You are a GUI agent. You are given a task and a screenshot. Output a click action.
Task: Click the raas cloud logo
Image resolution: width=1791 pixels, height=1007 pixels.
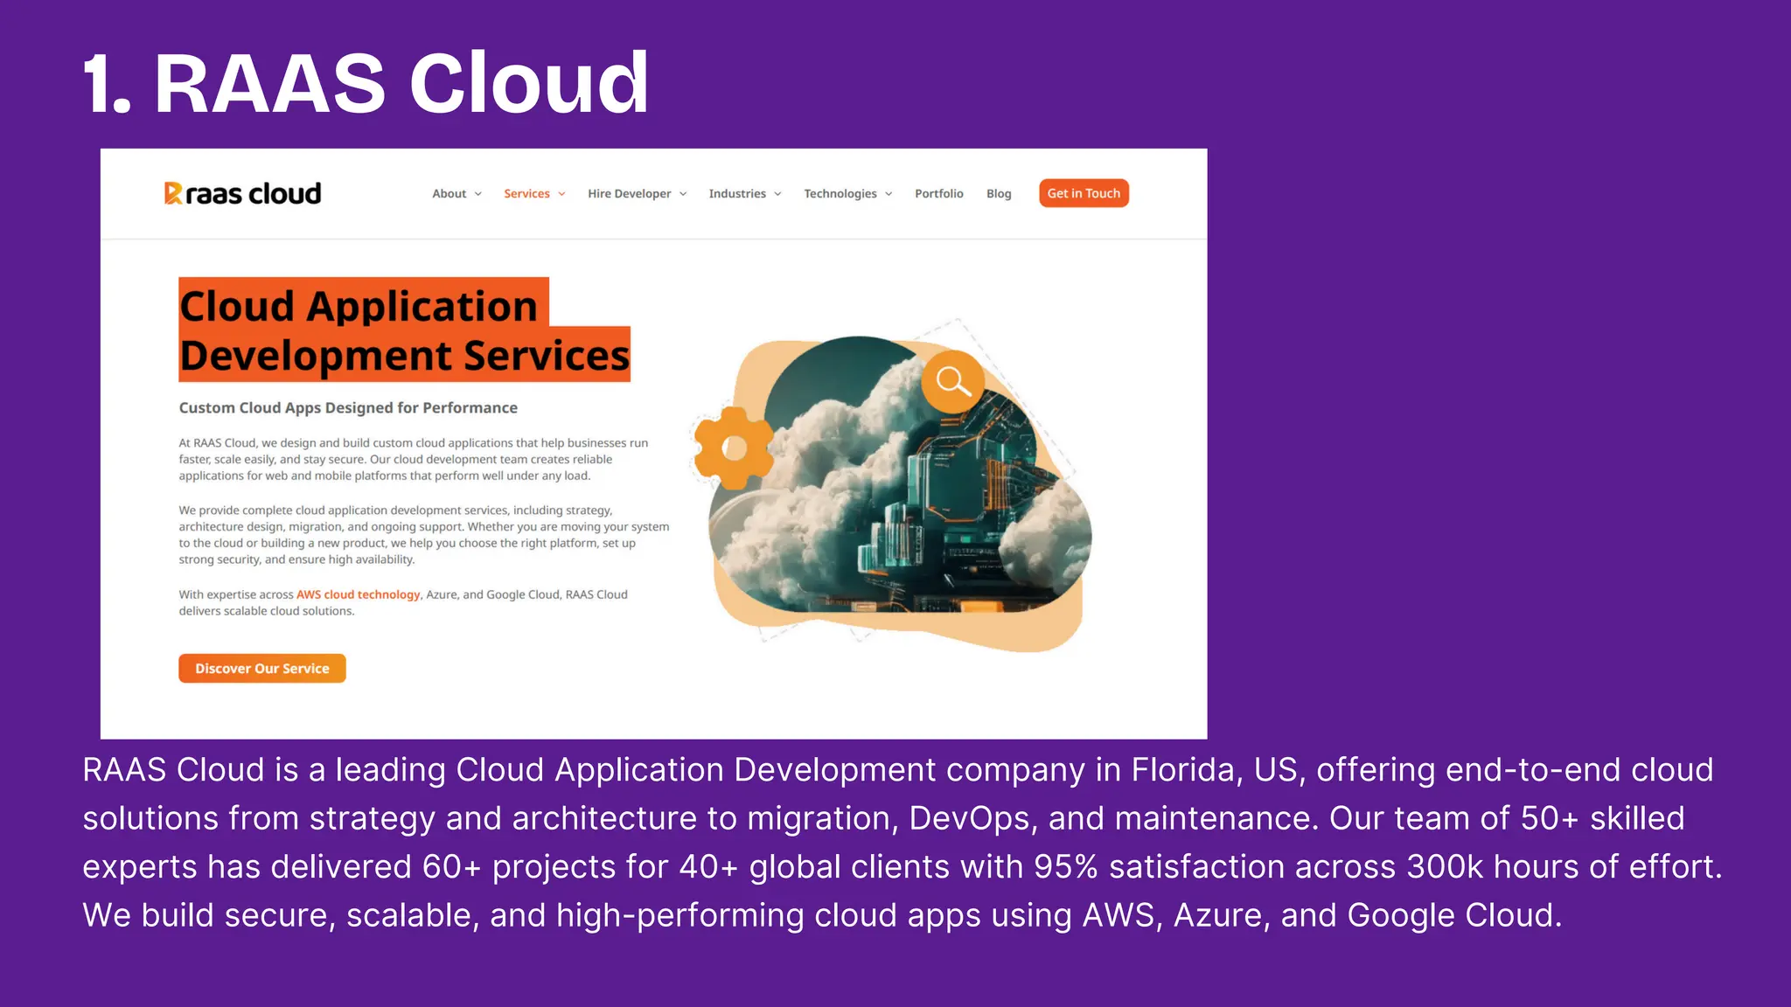(x=242, y=193)
